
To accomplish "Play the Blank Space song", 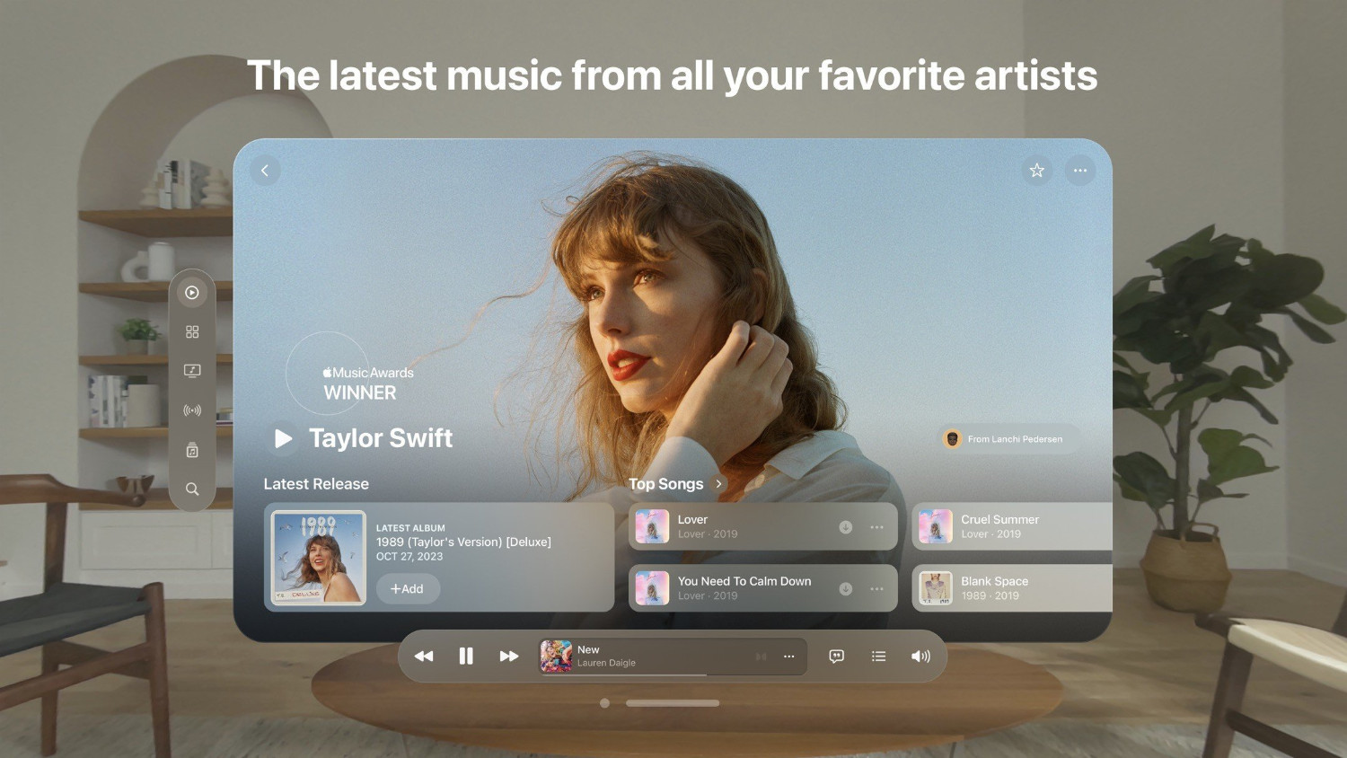I will pos(1012,588).
